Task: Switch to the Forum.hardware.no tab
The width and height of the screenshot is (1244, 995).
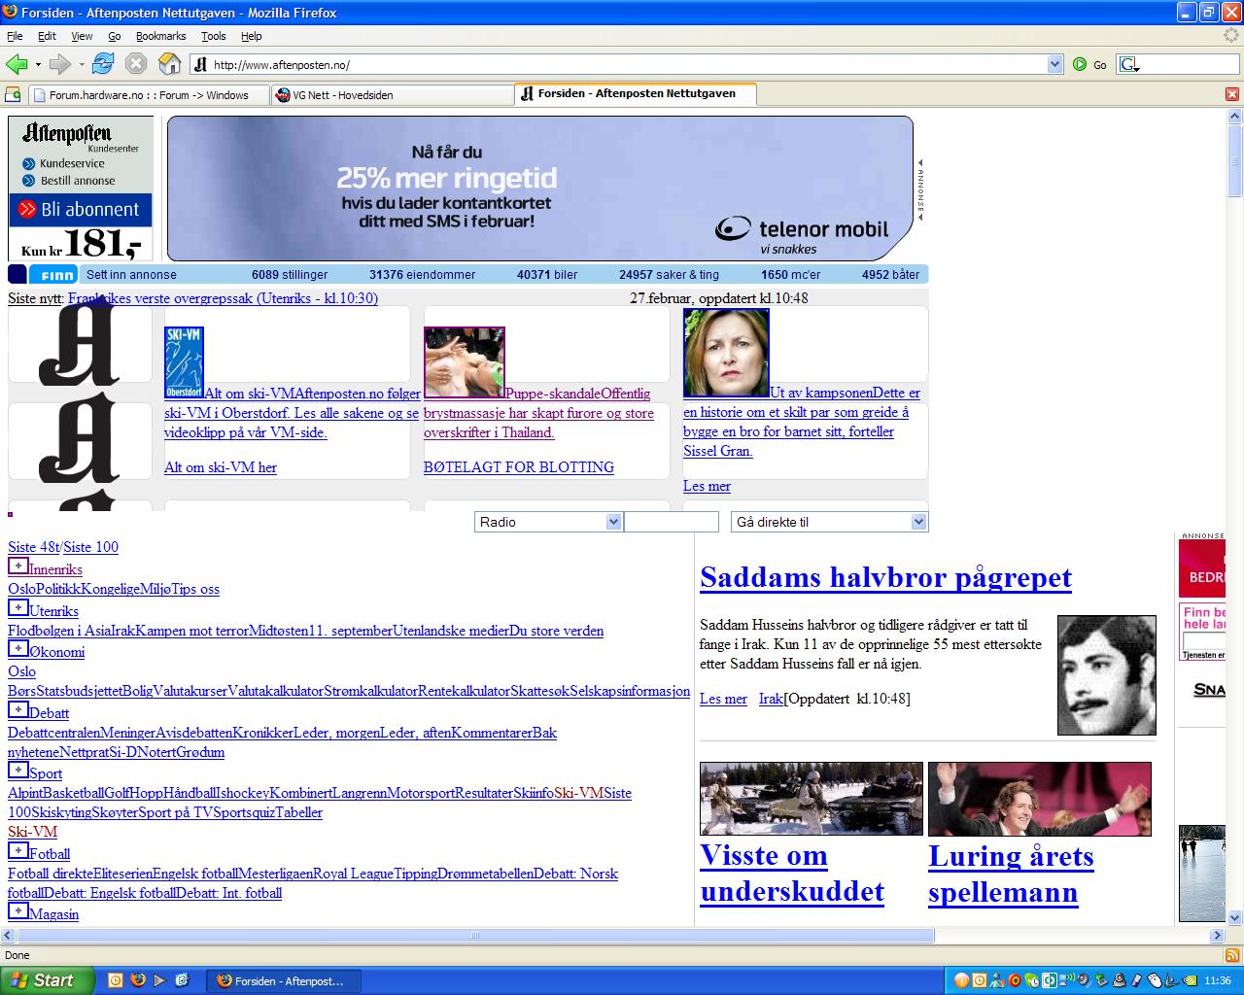Action: [x=148, y=95]
